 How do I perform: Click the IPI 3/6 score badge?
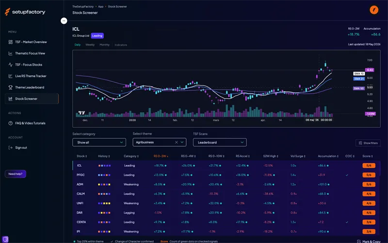pyautogui.click(x=369, y=232)
